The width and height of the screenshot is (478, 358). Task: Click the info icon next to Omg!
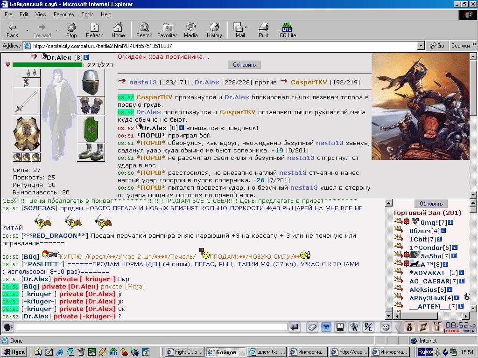coord(450,222)
